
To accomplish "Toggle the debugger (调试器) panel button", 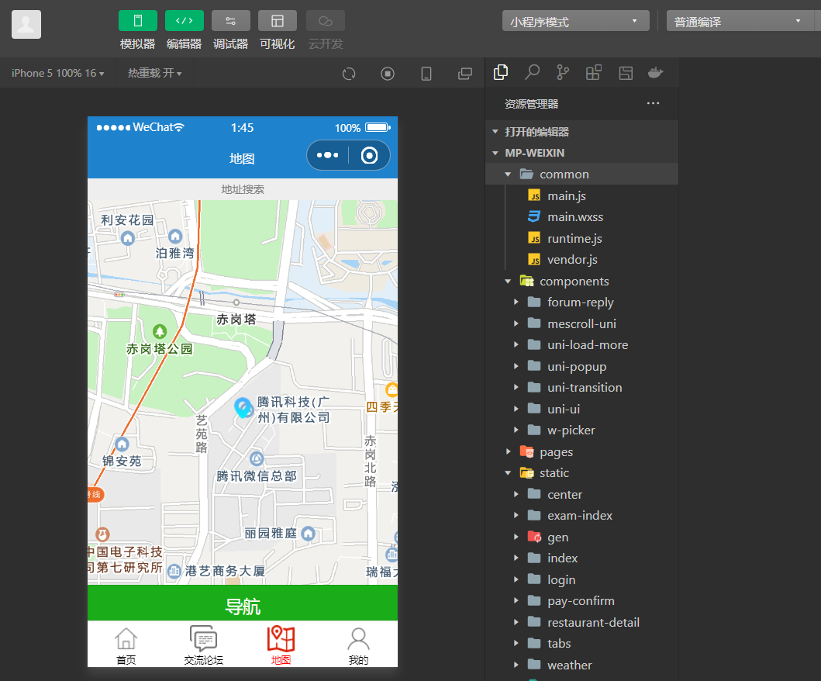I will 231,21.
